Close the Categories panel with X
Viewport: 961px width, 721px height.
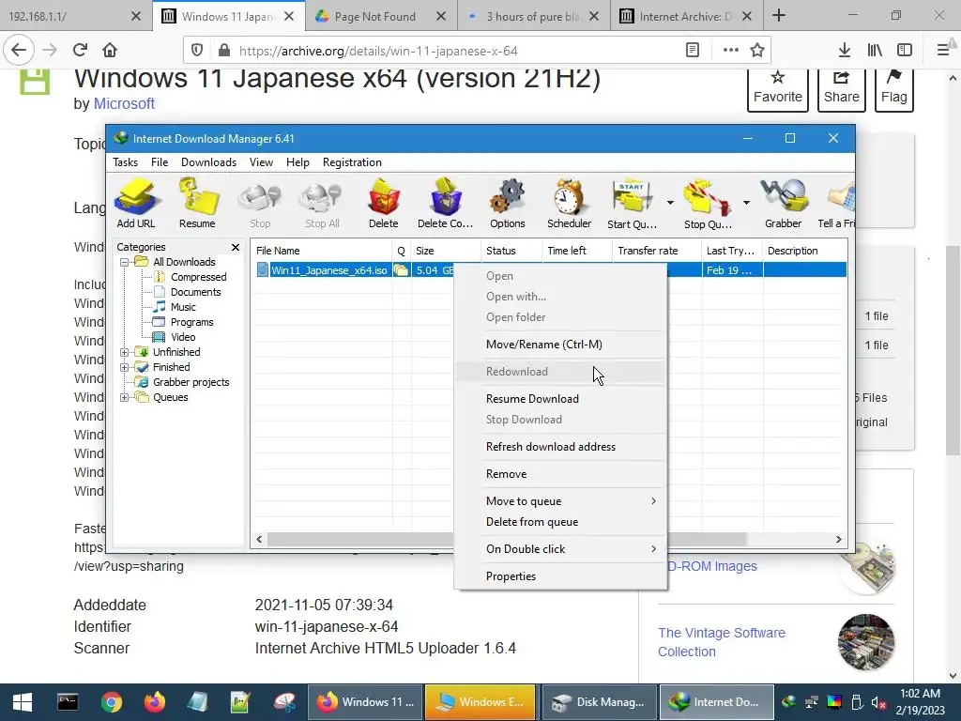[236, 247]
